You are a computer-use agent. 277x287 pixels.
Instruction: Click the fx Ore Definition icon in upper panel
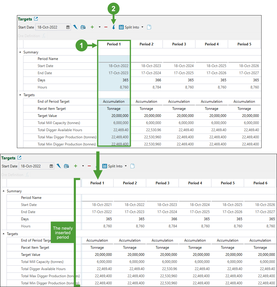point(44,36)
